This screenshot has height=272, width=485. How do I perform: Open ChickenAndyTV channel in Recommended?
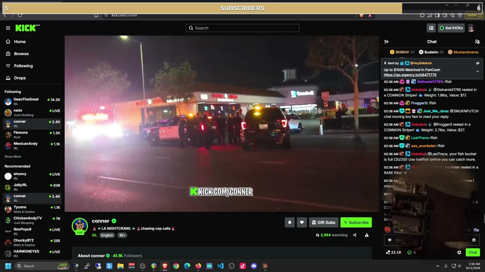click(32, 220)
